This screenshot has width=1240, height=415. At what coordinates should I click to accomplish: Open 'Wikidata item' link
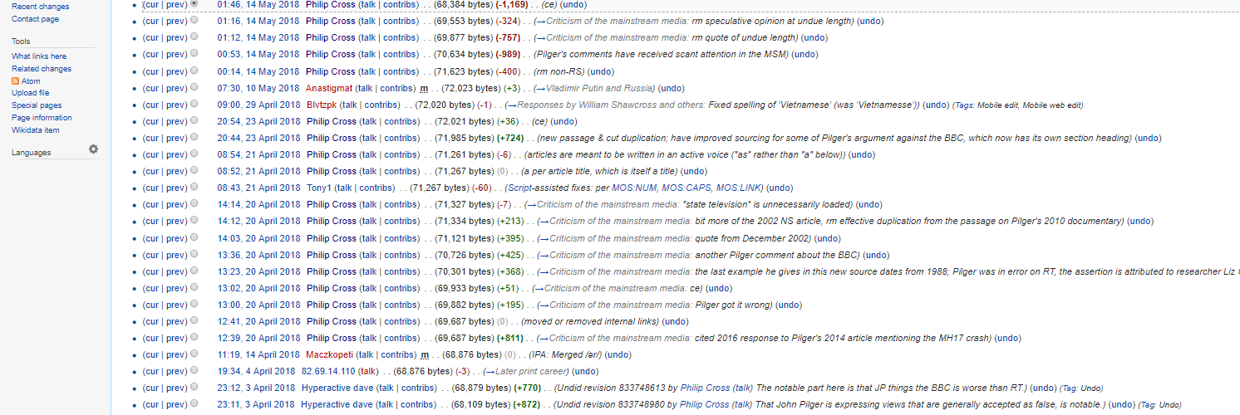35,130
